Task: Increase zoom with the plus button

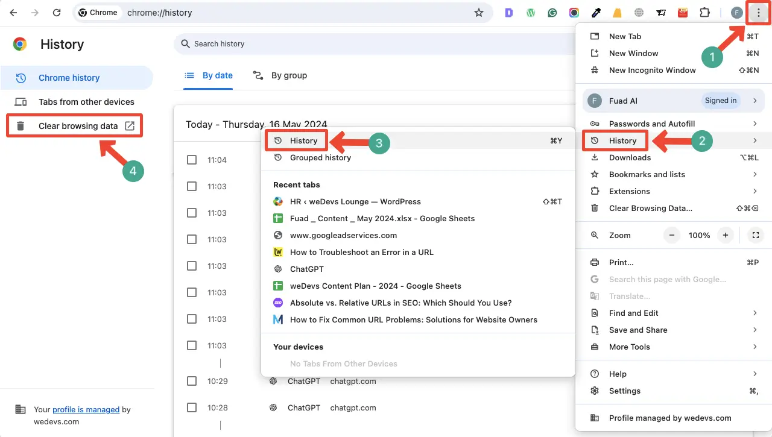Action: [726, 235]
